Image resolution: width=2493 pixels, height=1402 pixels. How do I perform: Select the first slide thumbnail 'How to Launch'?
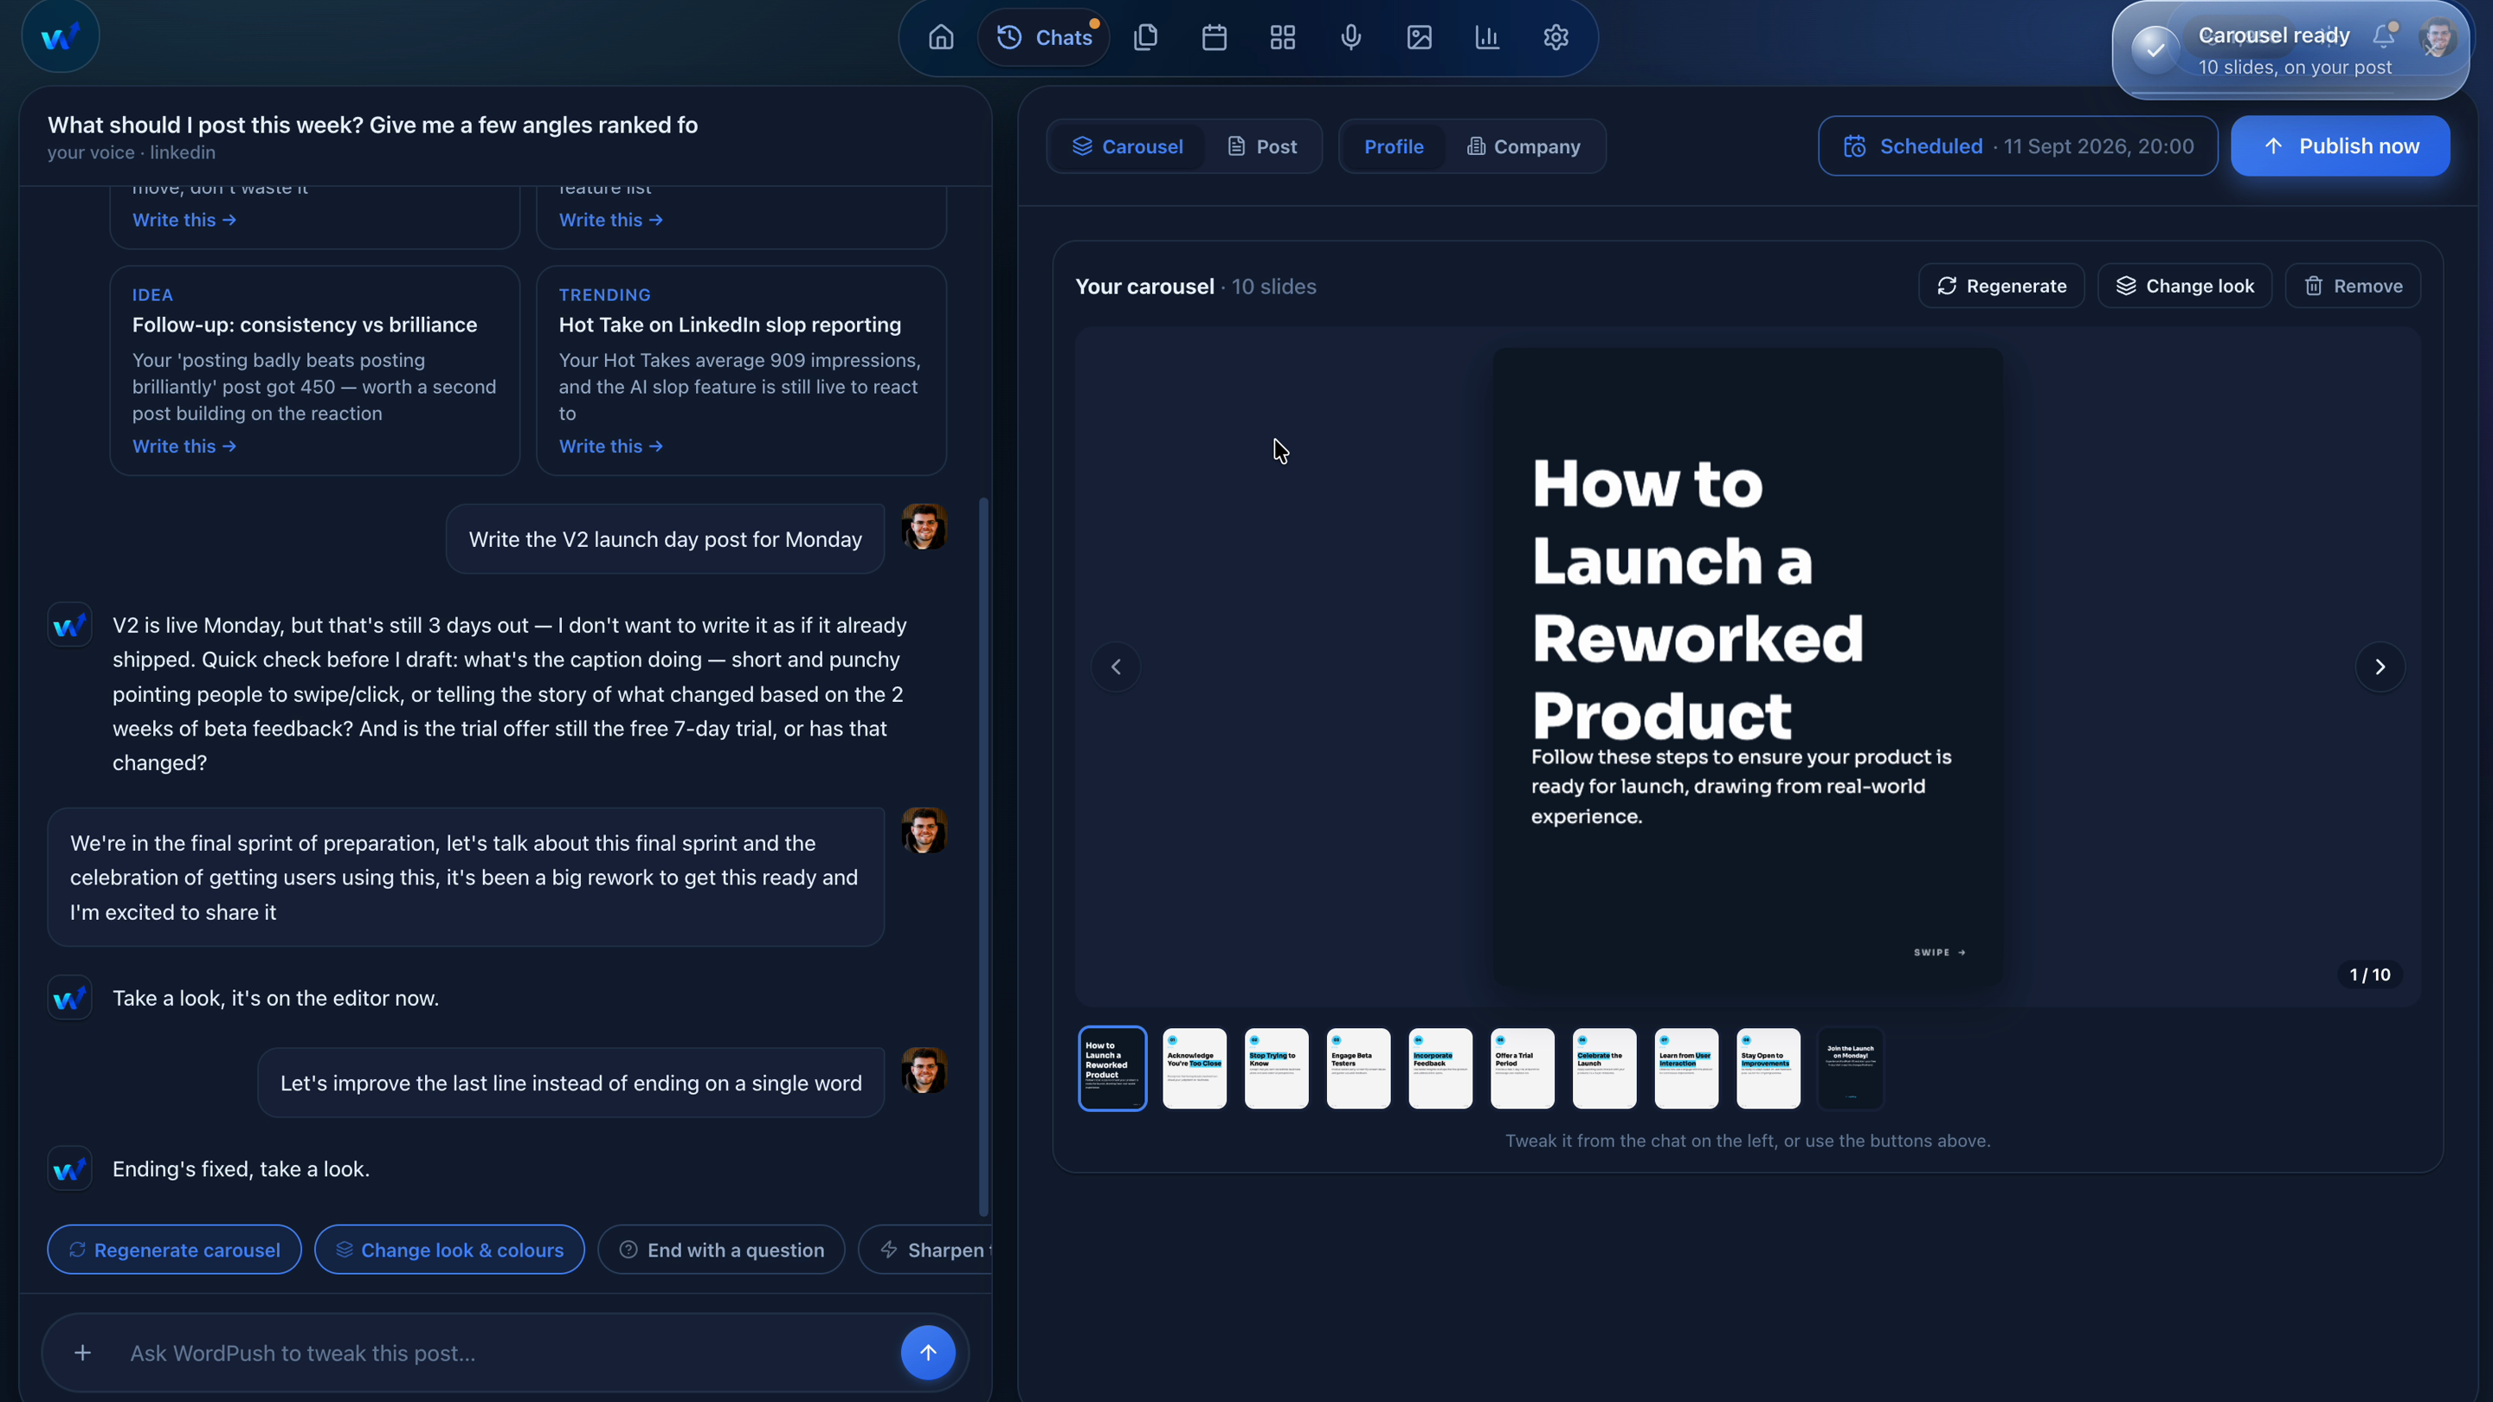pyautogui.click(x=1113, y=1068)
